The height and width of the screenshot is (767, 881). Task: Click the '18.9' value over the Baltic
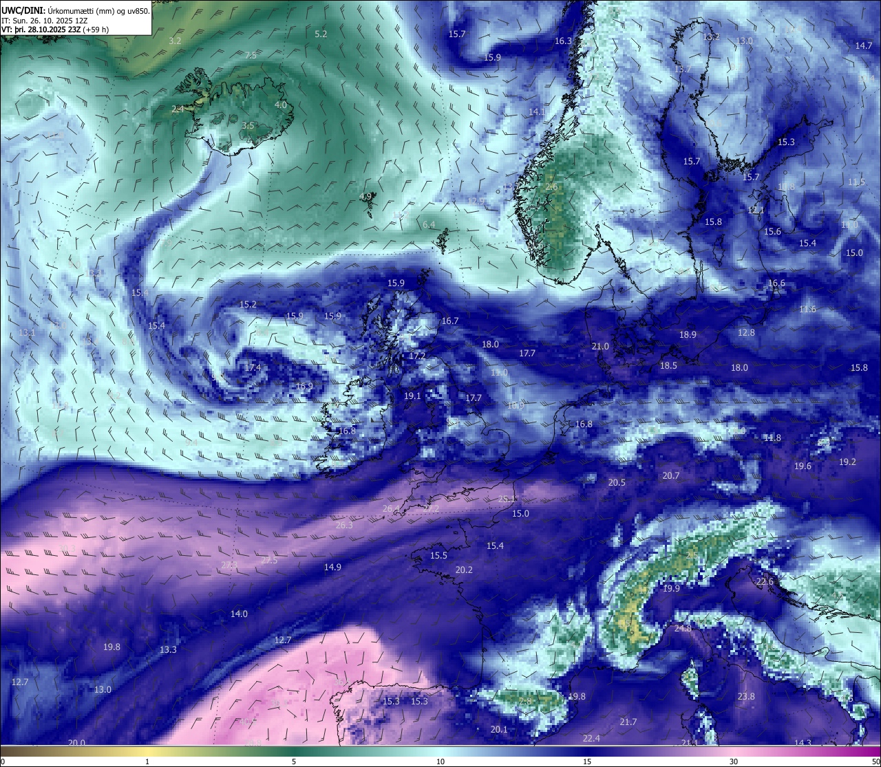point(688,335)
